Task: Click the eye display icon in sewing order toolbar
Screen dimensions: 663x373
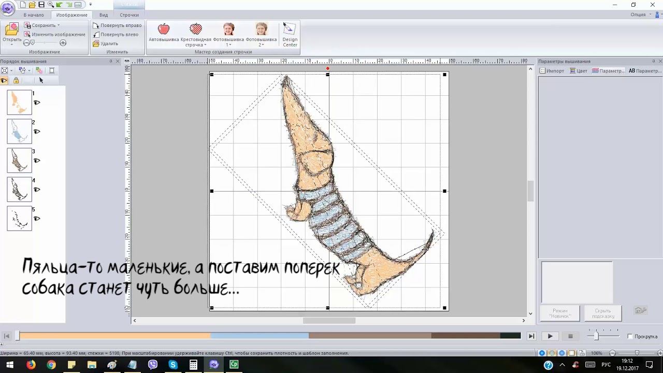Action: [4, 80]
